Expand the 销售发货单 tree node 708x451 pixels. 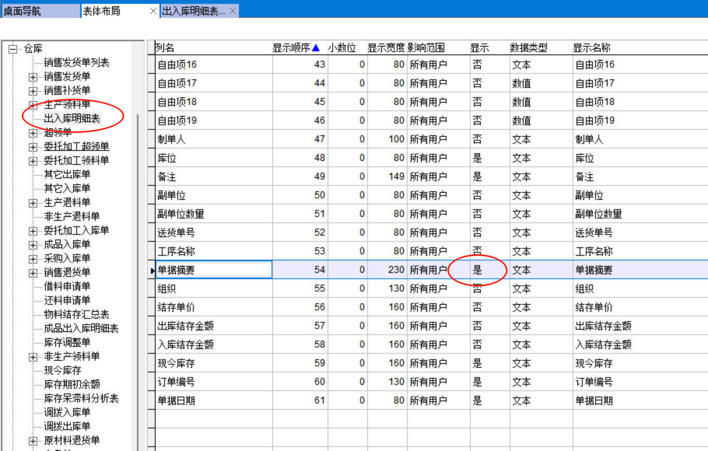tap(33, 77)
